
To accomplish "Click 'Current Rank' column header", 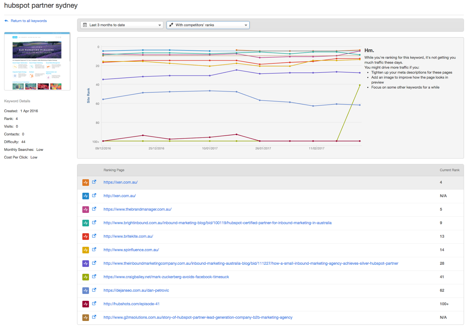I will coord(449,170).
